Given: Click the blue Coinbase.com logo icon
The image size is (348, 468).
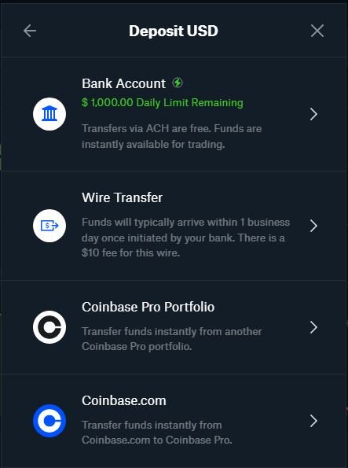Looking at the screenshot, I should pyautogui.click(x=49, y=421).
